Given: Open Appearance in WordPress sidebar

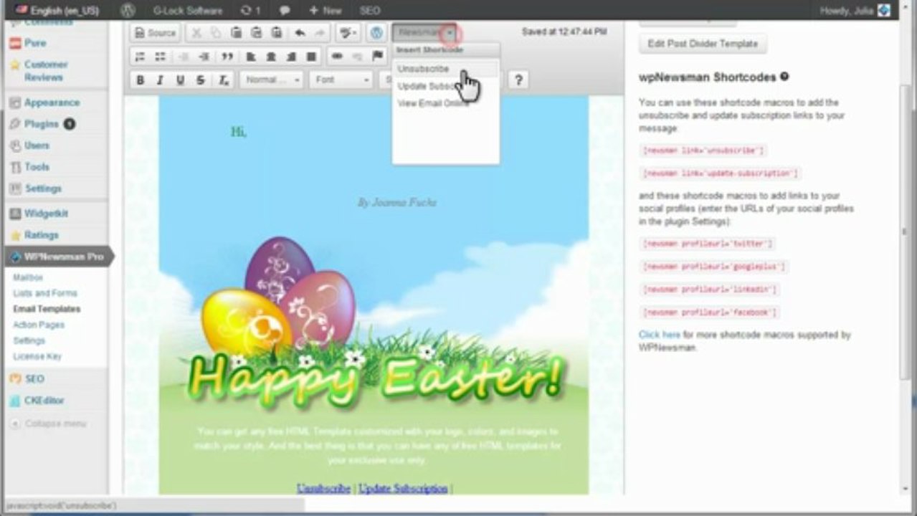Looking at the screenshot, I should (52, 102).
